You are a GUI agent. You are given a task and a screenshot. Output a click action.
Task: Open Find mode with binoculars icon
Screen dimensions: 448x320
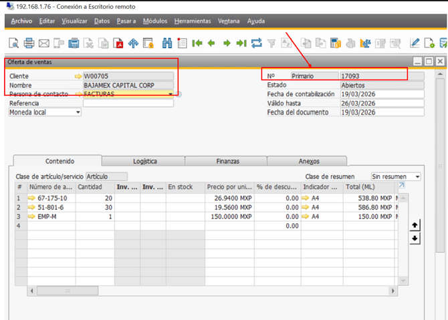pyautogui.click(x=167, y=43)
